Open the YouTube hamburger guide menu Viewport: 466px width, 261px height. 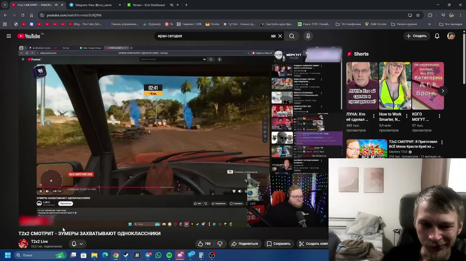[9, 36]
